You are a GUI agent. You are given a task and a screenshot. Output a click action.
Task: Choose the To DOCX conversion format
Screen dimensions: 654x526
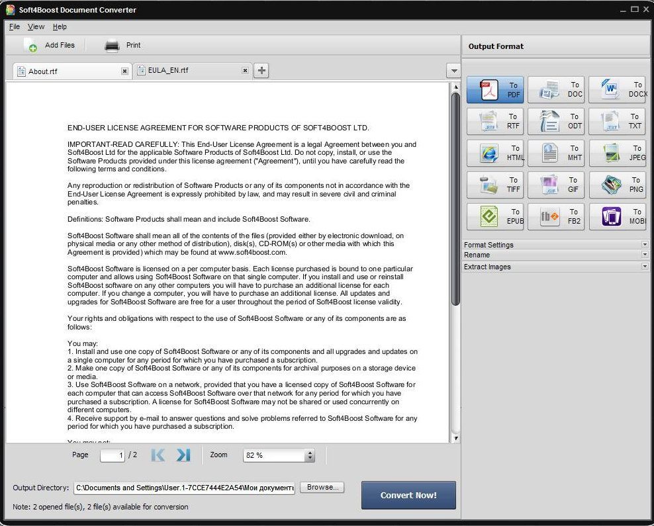coord(618,89)
